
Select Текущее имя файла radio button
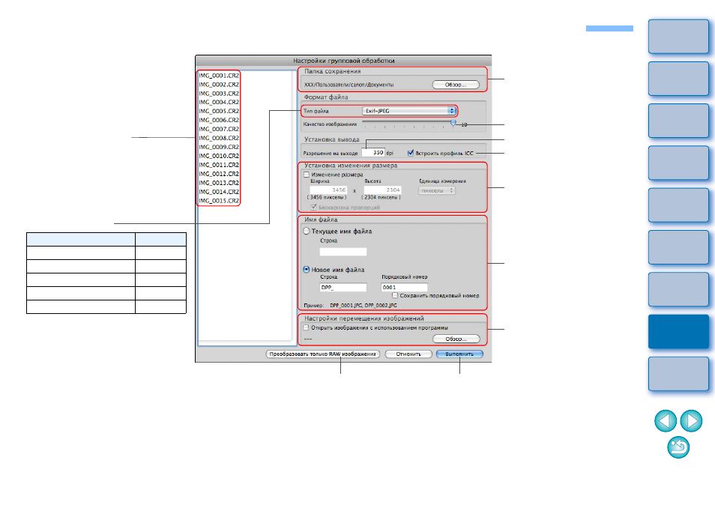point(307,231)
